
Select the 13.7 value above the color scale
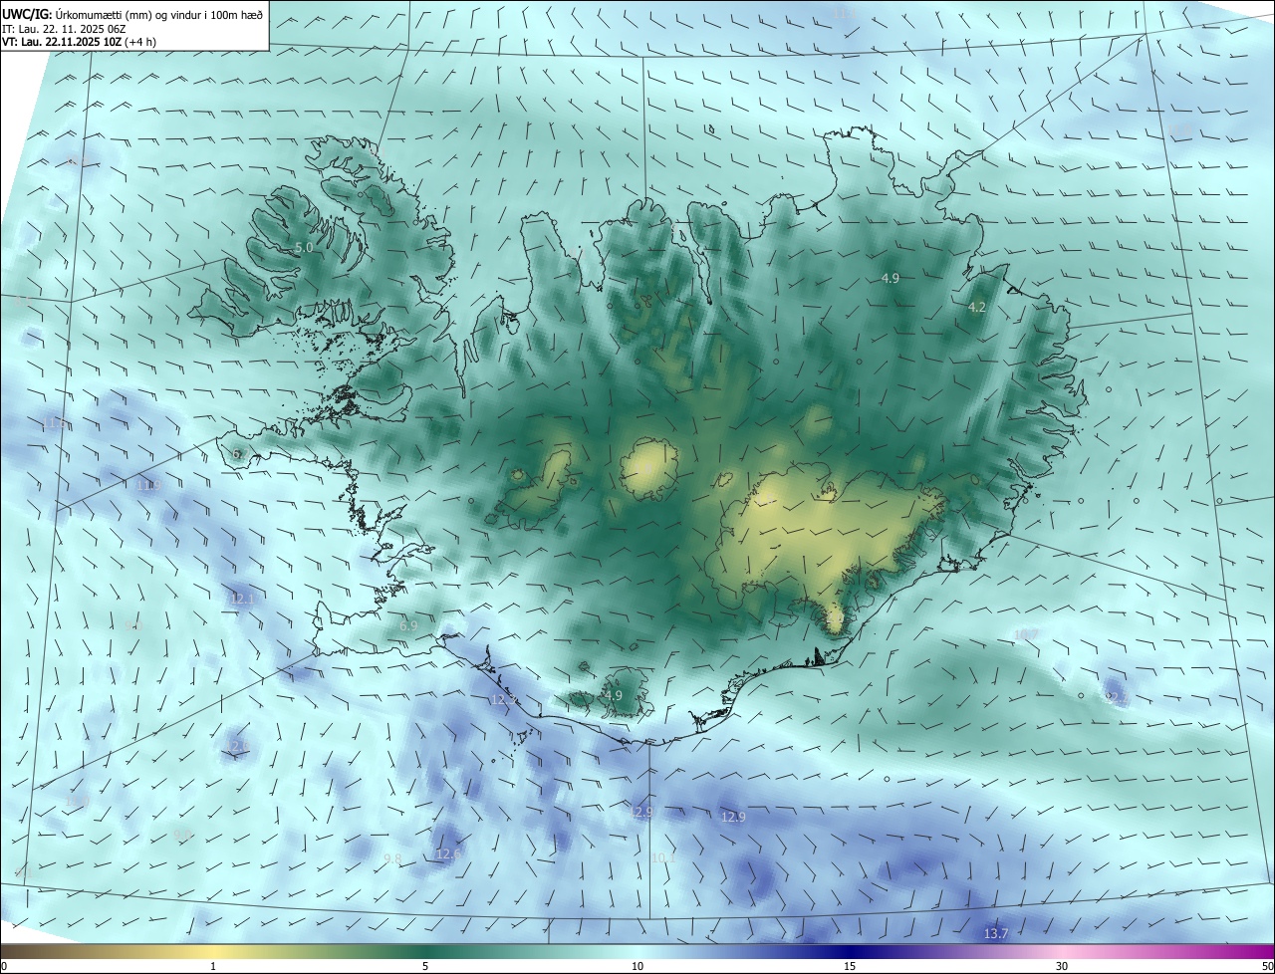pos(996,933)
